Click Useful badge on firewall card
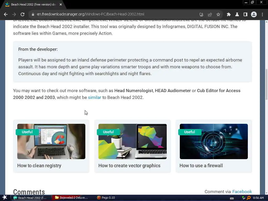The width and height of the screenshot is (268, 201). click(189, 132)
